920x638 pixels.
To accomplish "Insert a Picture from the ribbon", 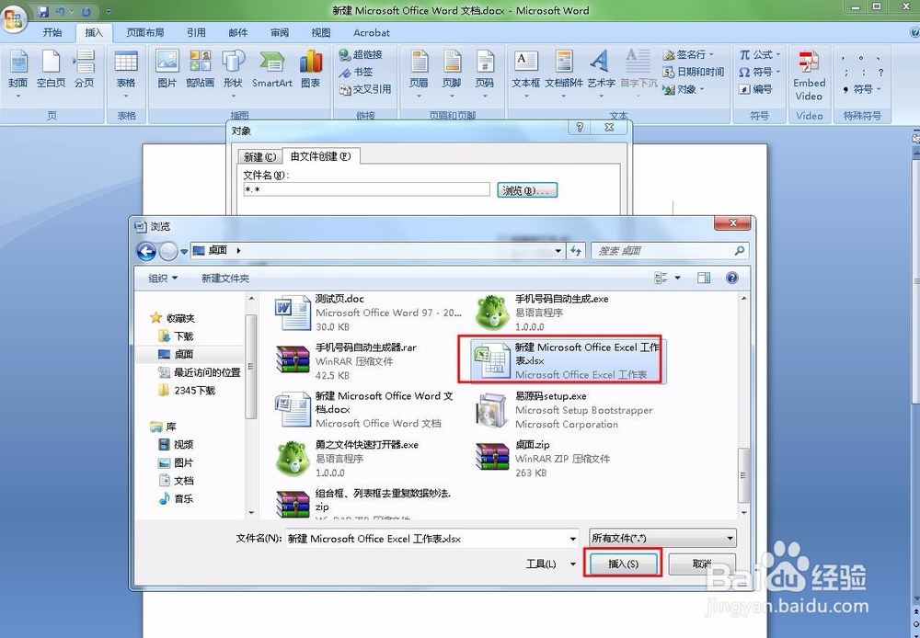I will coord(167,69).
